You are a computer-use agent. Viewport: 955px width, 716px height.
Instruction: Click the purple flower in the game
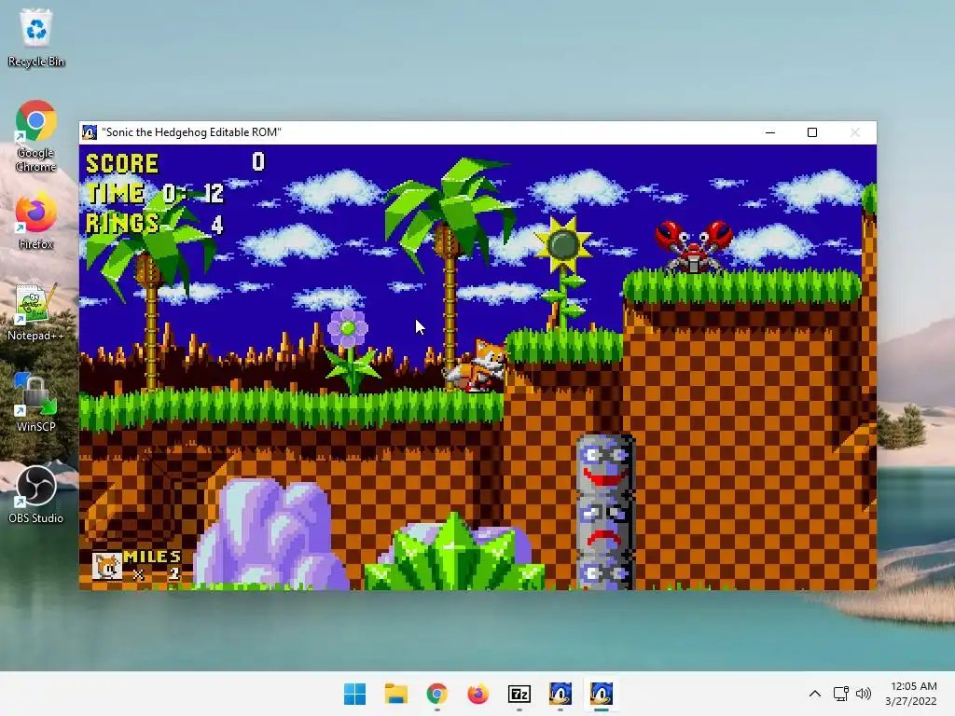tap(348, 328)
